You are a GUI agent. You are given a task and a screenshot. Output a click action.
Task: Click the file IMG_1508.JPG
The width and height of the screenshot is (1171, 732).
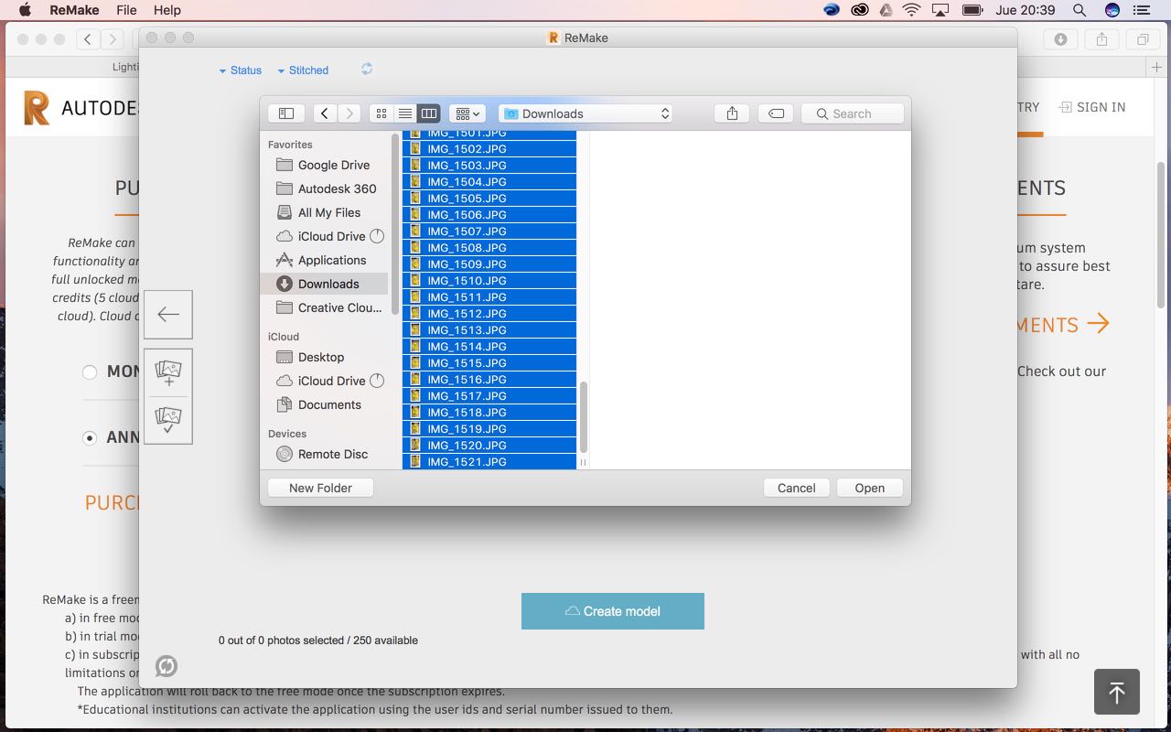pos(489,248)
